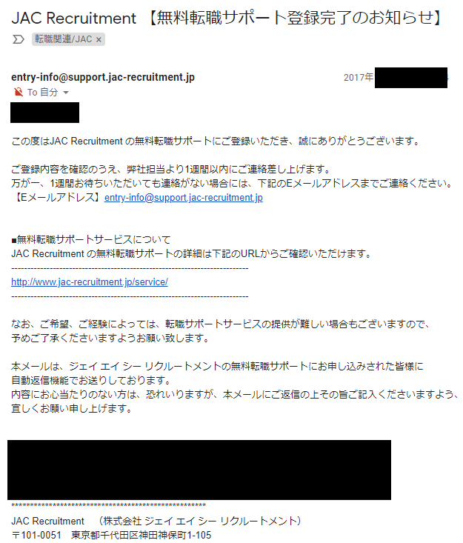Viewport: 463px width, 543px height.
Task: Click the black redacted block below recipient
Action: point(44,113)
